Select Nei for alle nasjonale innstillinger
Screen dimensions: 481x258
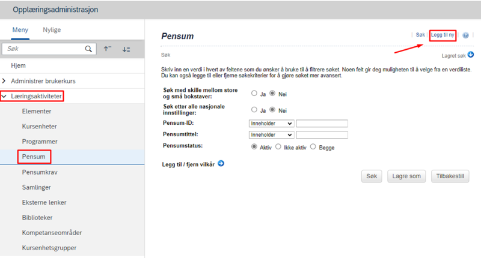pos(272,110)
